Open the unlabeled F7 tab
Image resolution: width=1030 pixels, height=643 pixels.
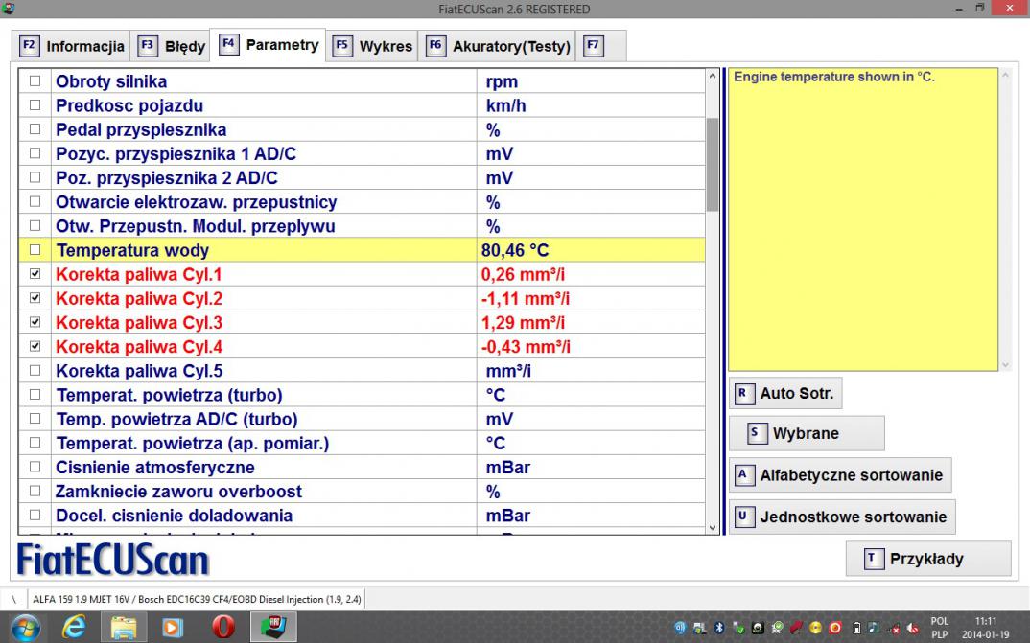click(600, 46)
